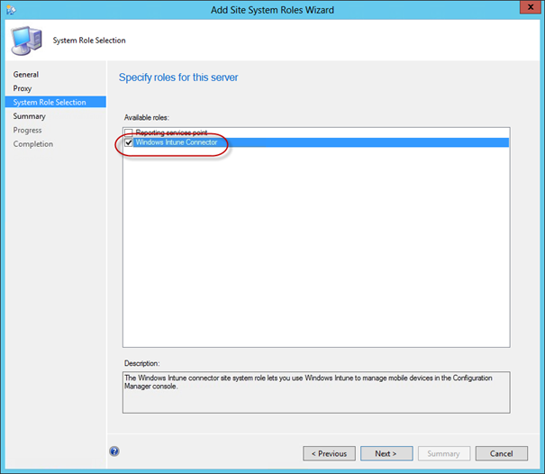Click the Description text box
545x474 pixels.
pyautogui.click(x=316, y=392)
